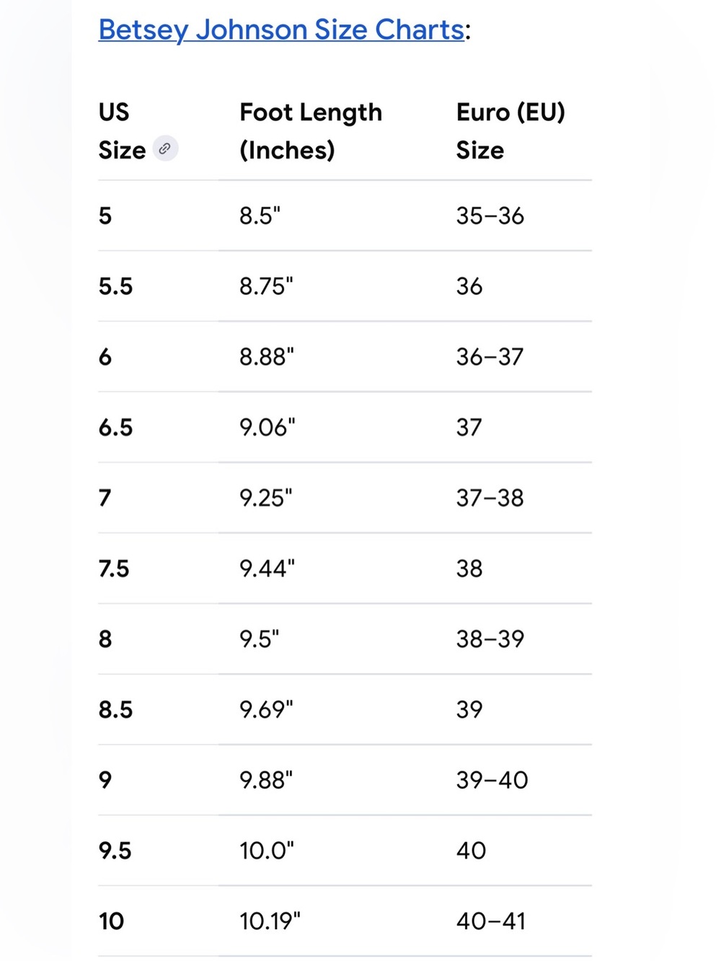Click US size 9.5 row label
This screenshot has height=961, width=721.
click(x=115, y=851)
